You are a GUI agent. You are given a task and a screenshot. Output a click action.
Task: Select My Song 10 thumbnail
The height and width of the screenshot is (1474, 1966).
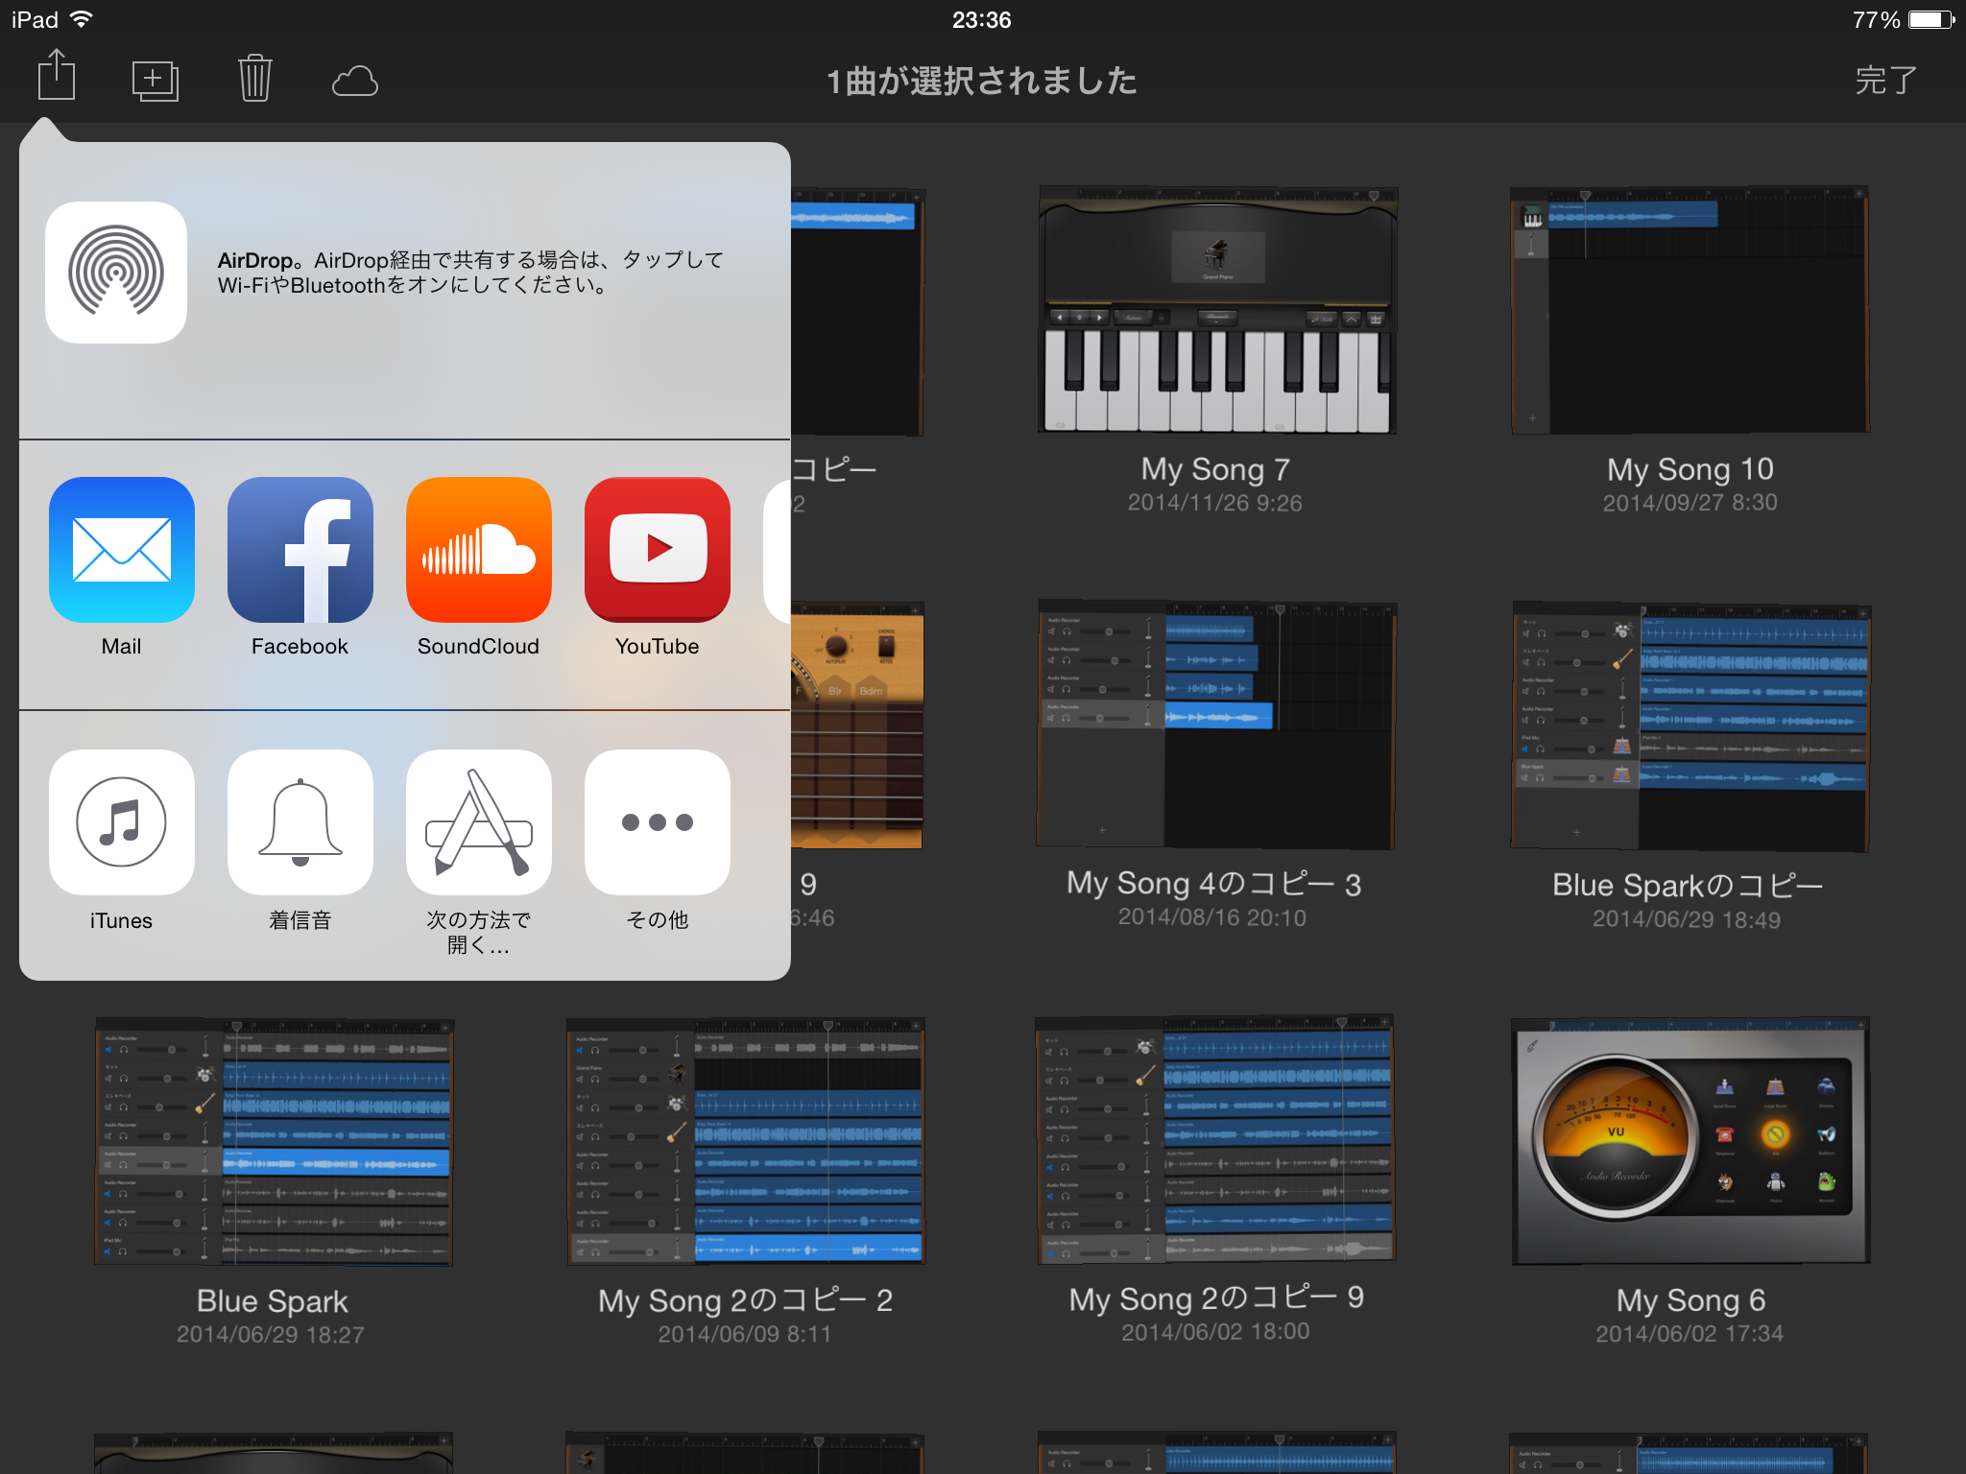tap(1690, 311)
